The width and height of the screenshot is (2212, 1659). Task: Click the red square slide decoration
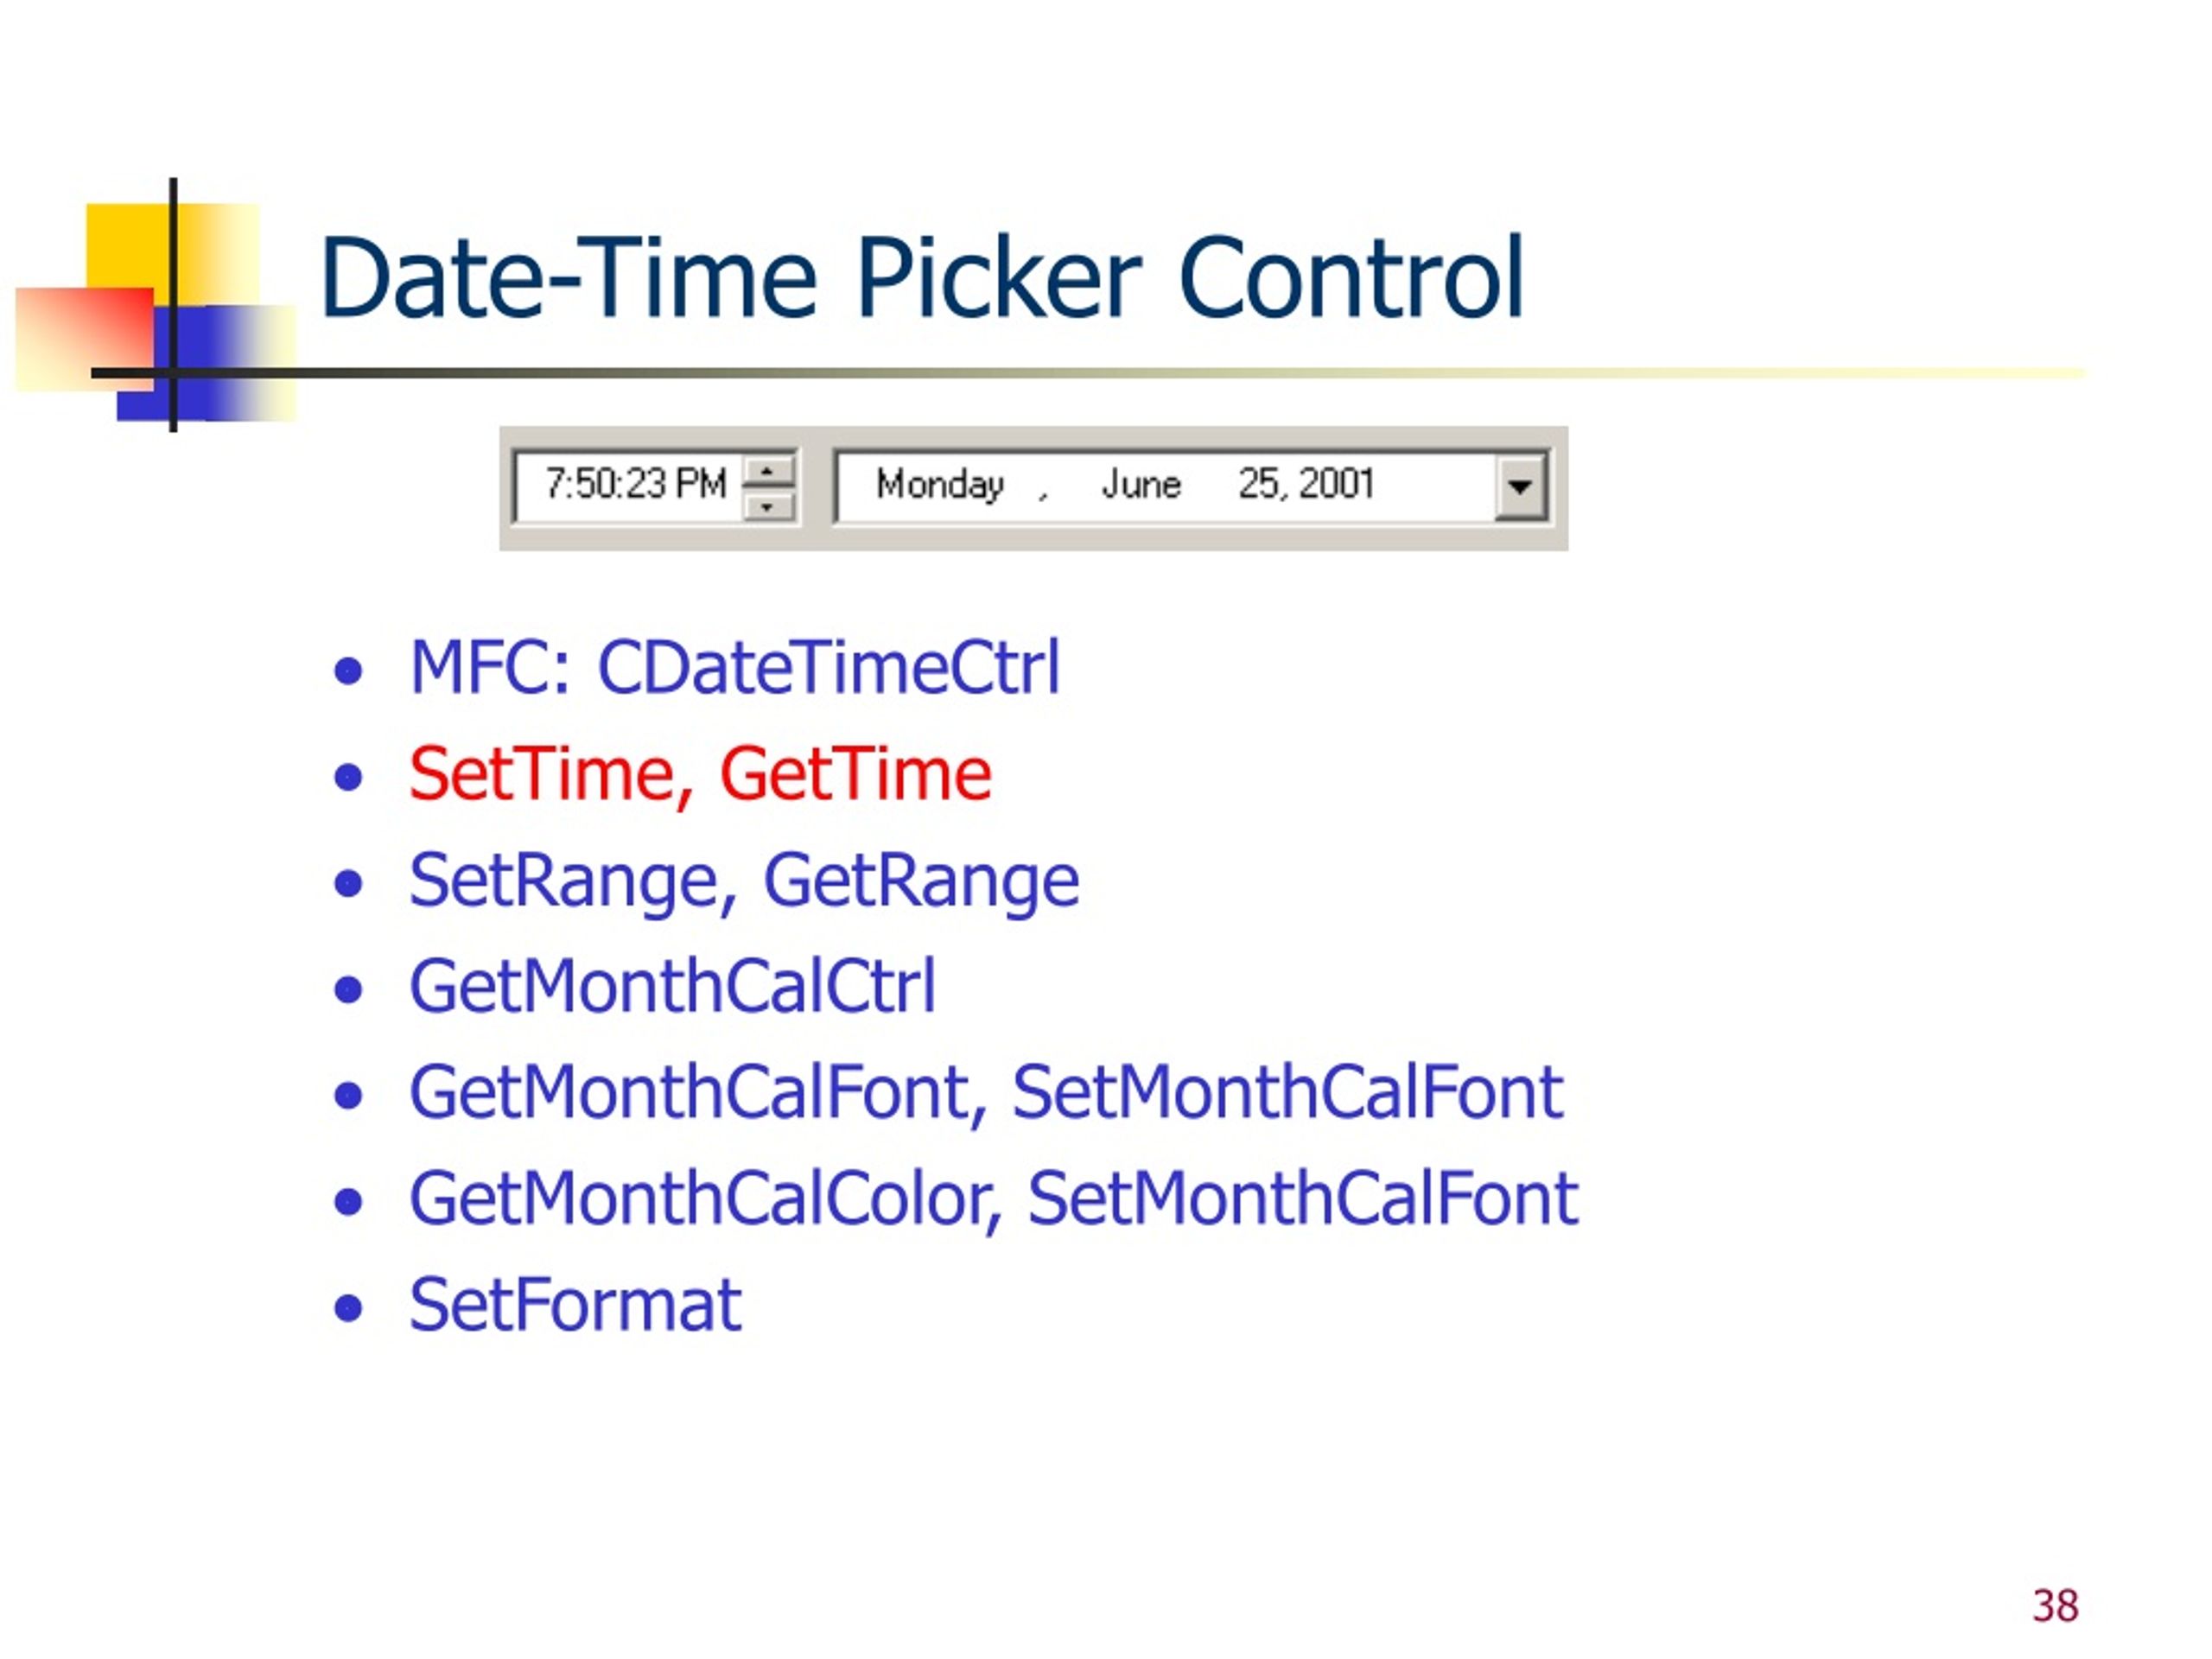coord(85,339)
